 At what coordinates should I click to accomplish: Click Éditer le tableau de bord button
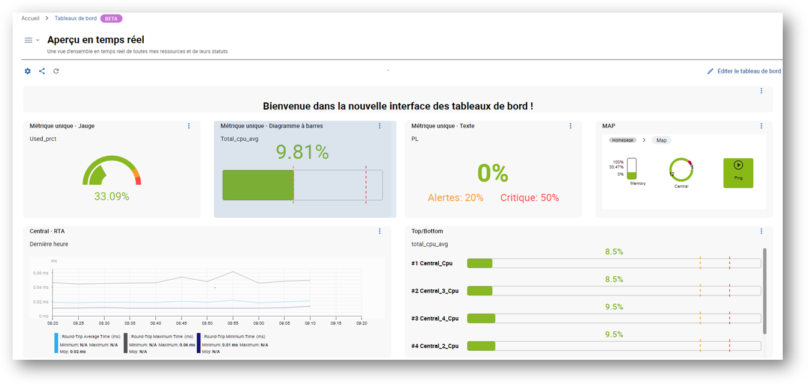point(744,71)
